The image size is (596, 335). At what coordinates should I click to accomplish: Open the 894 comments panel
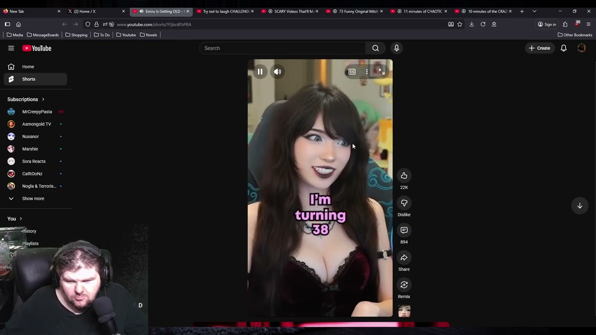click(x=404, y=230)
